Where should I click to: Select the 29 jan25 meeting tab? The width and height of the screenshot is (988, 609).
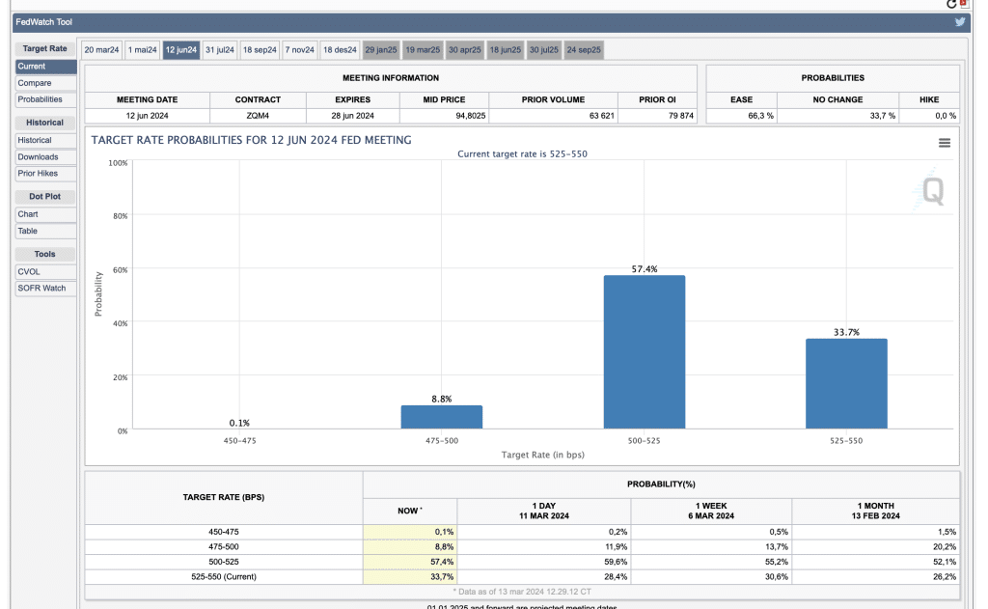(x=381, y=50)
